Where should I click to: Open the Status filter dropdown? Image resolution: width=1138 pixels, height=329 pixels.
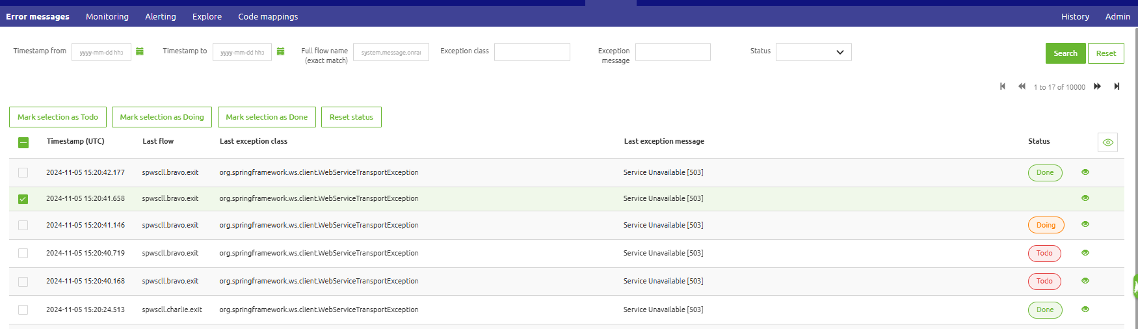(814, 52)
